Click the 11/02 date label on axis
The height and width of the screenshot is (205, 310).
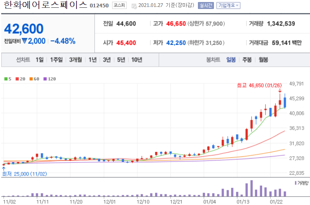tap(9, 202)
